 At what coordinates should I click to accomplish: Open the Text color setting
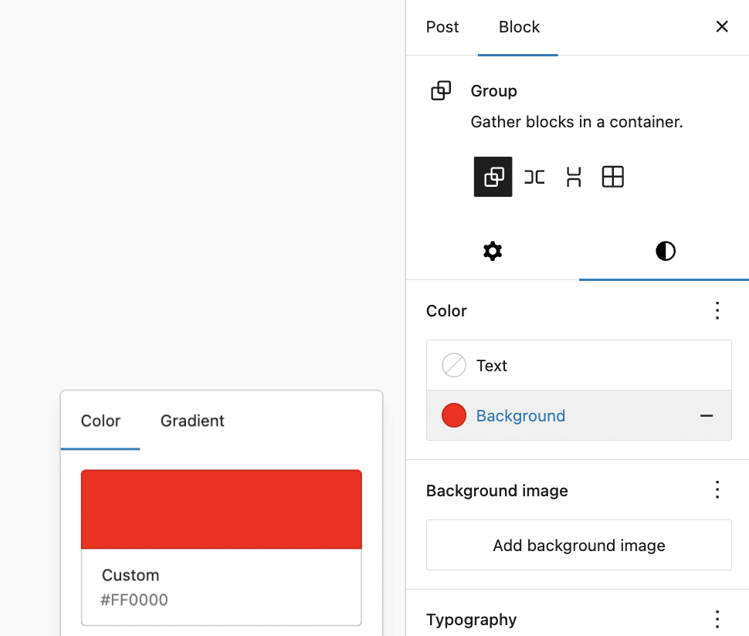pyautogui.click(x=492, y=366)
